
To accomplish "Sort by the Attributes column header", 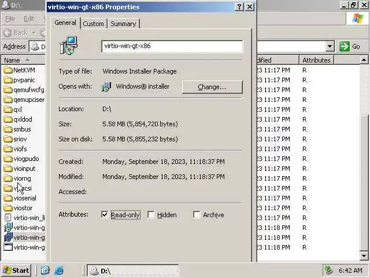I will pos(316,60).
